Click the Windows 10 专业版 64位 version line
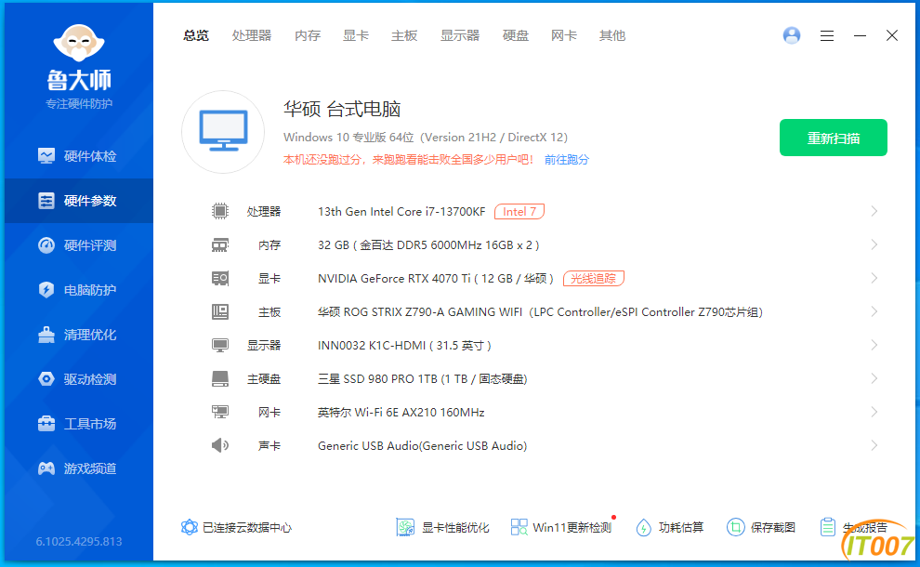920x567 pixels. 426,138
